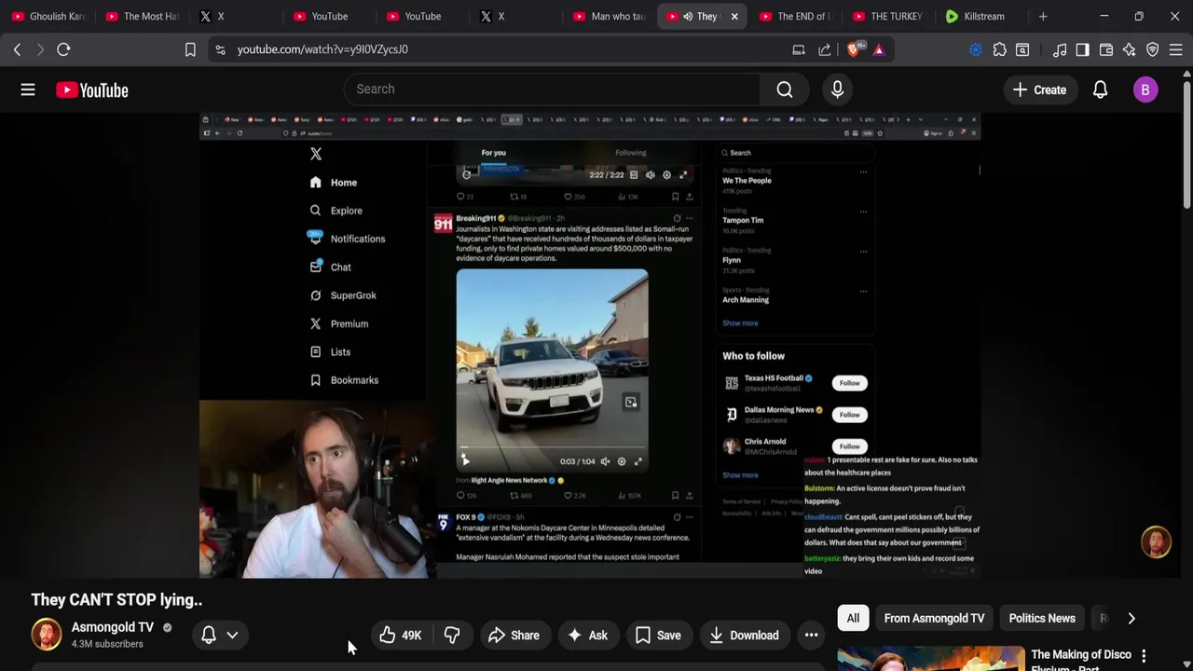
Task: Open the tab search icon in toolbar
Action: point(1022,49)
